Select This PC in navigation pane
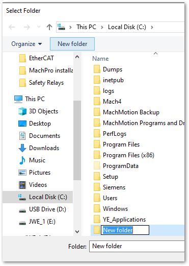Image resolution: width=189 pixels, height=266 pixels. pos(30,99)
